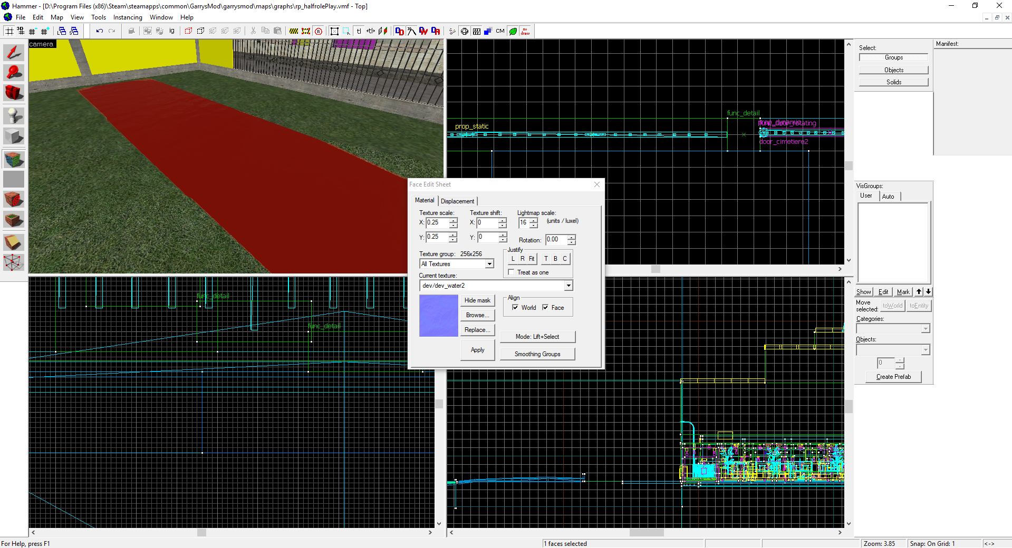Click the top-right 2D view vertical scrollbar
Image resolution: width=1012 pixels, height=548 pixels.
click(x=849, y=153)
